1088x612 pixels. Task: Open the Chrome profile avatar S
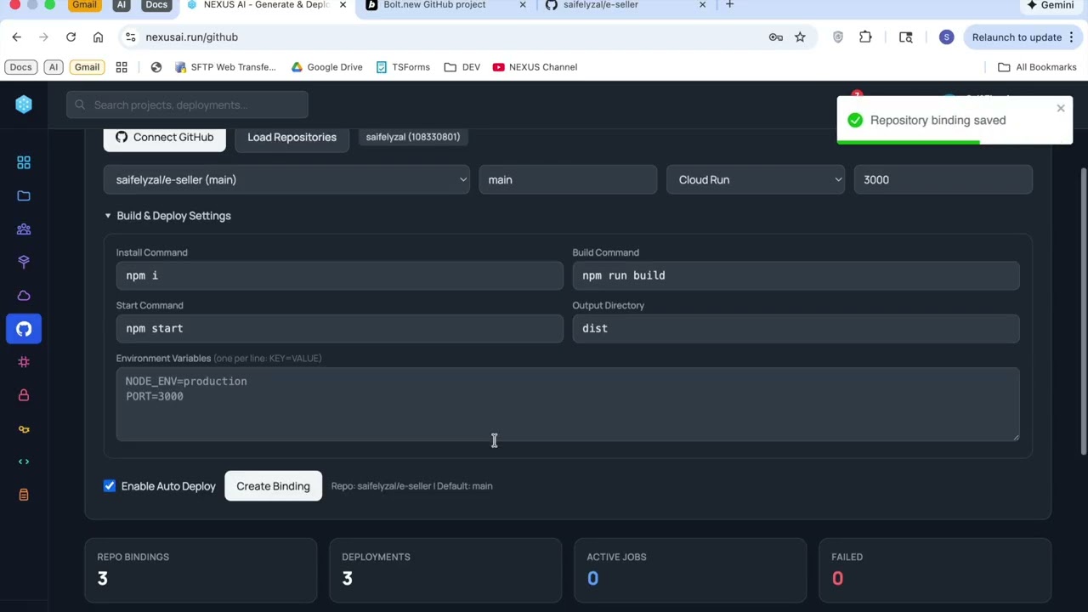pos(946,37)
